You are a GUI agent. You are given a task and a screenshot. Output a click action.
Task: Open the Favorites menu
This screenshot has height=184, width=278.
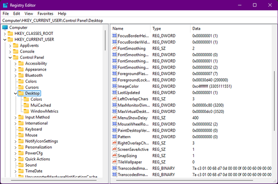pos(45,14)
